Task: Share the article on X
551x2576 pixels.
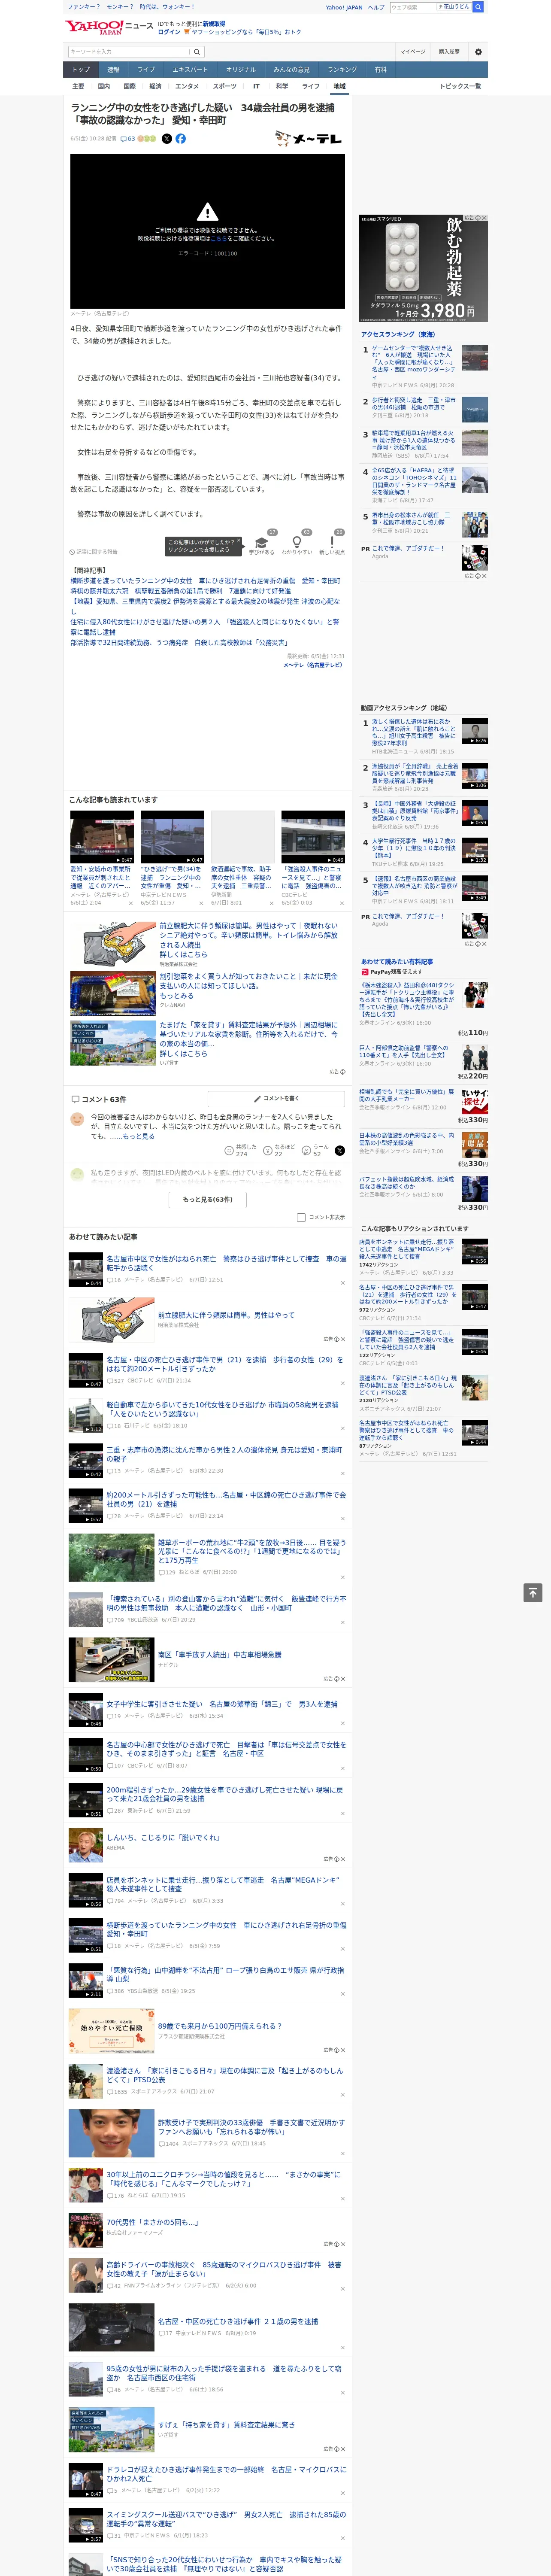Action: (167, 139)
